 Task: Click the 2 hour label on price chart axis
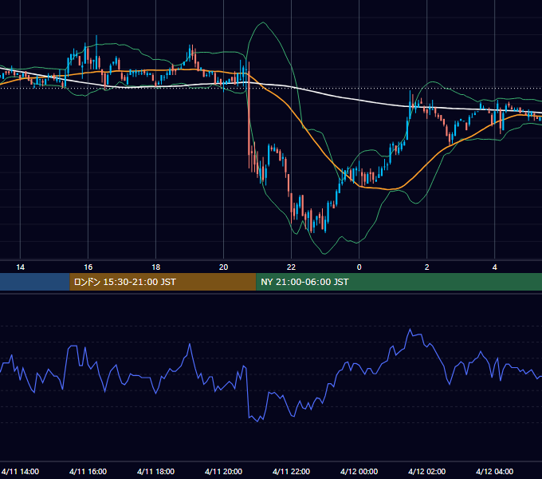tap(427, 267)
